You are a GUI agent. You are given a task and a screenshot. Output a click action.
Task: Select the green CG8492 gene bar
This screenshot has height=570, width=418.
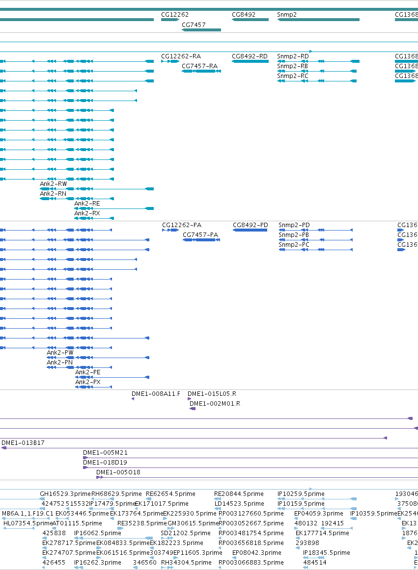click(x=250, y=20)
